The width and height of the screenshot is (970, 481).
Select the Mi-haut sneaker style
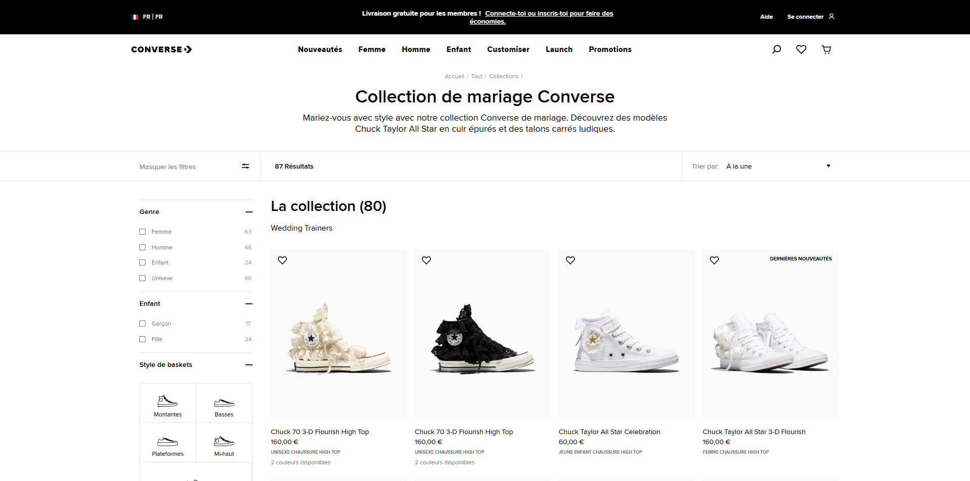224,443
